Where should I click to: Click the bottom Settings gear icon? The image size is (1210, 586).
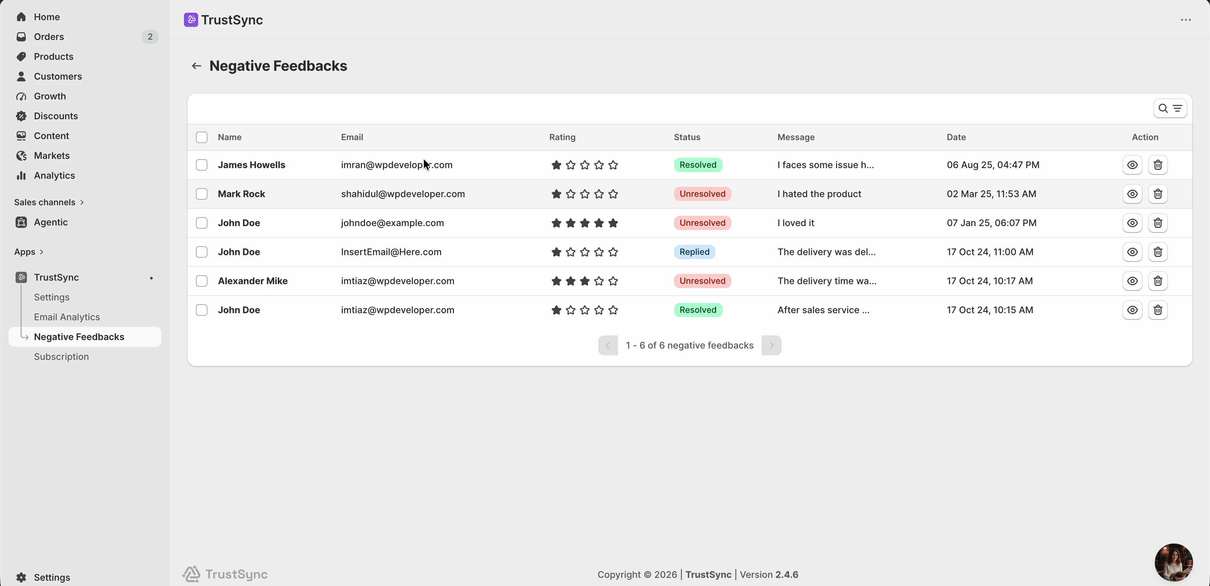coord(21,577)
